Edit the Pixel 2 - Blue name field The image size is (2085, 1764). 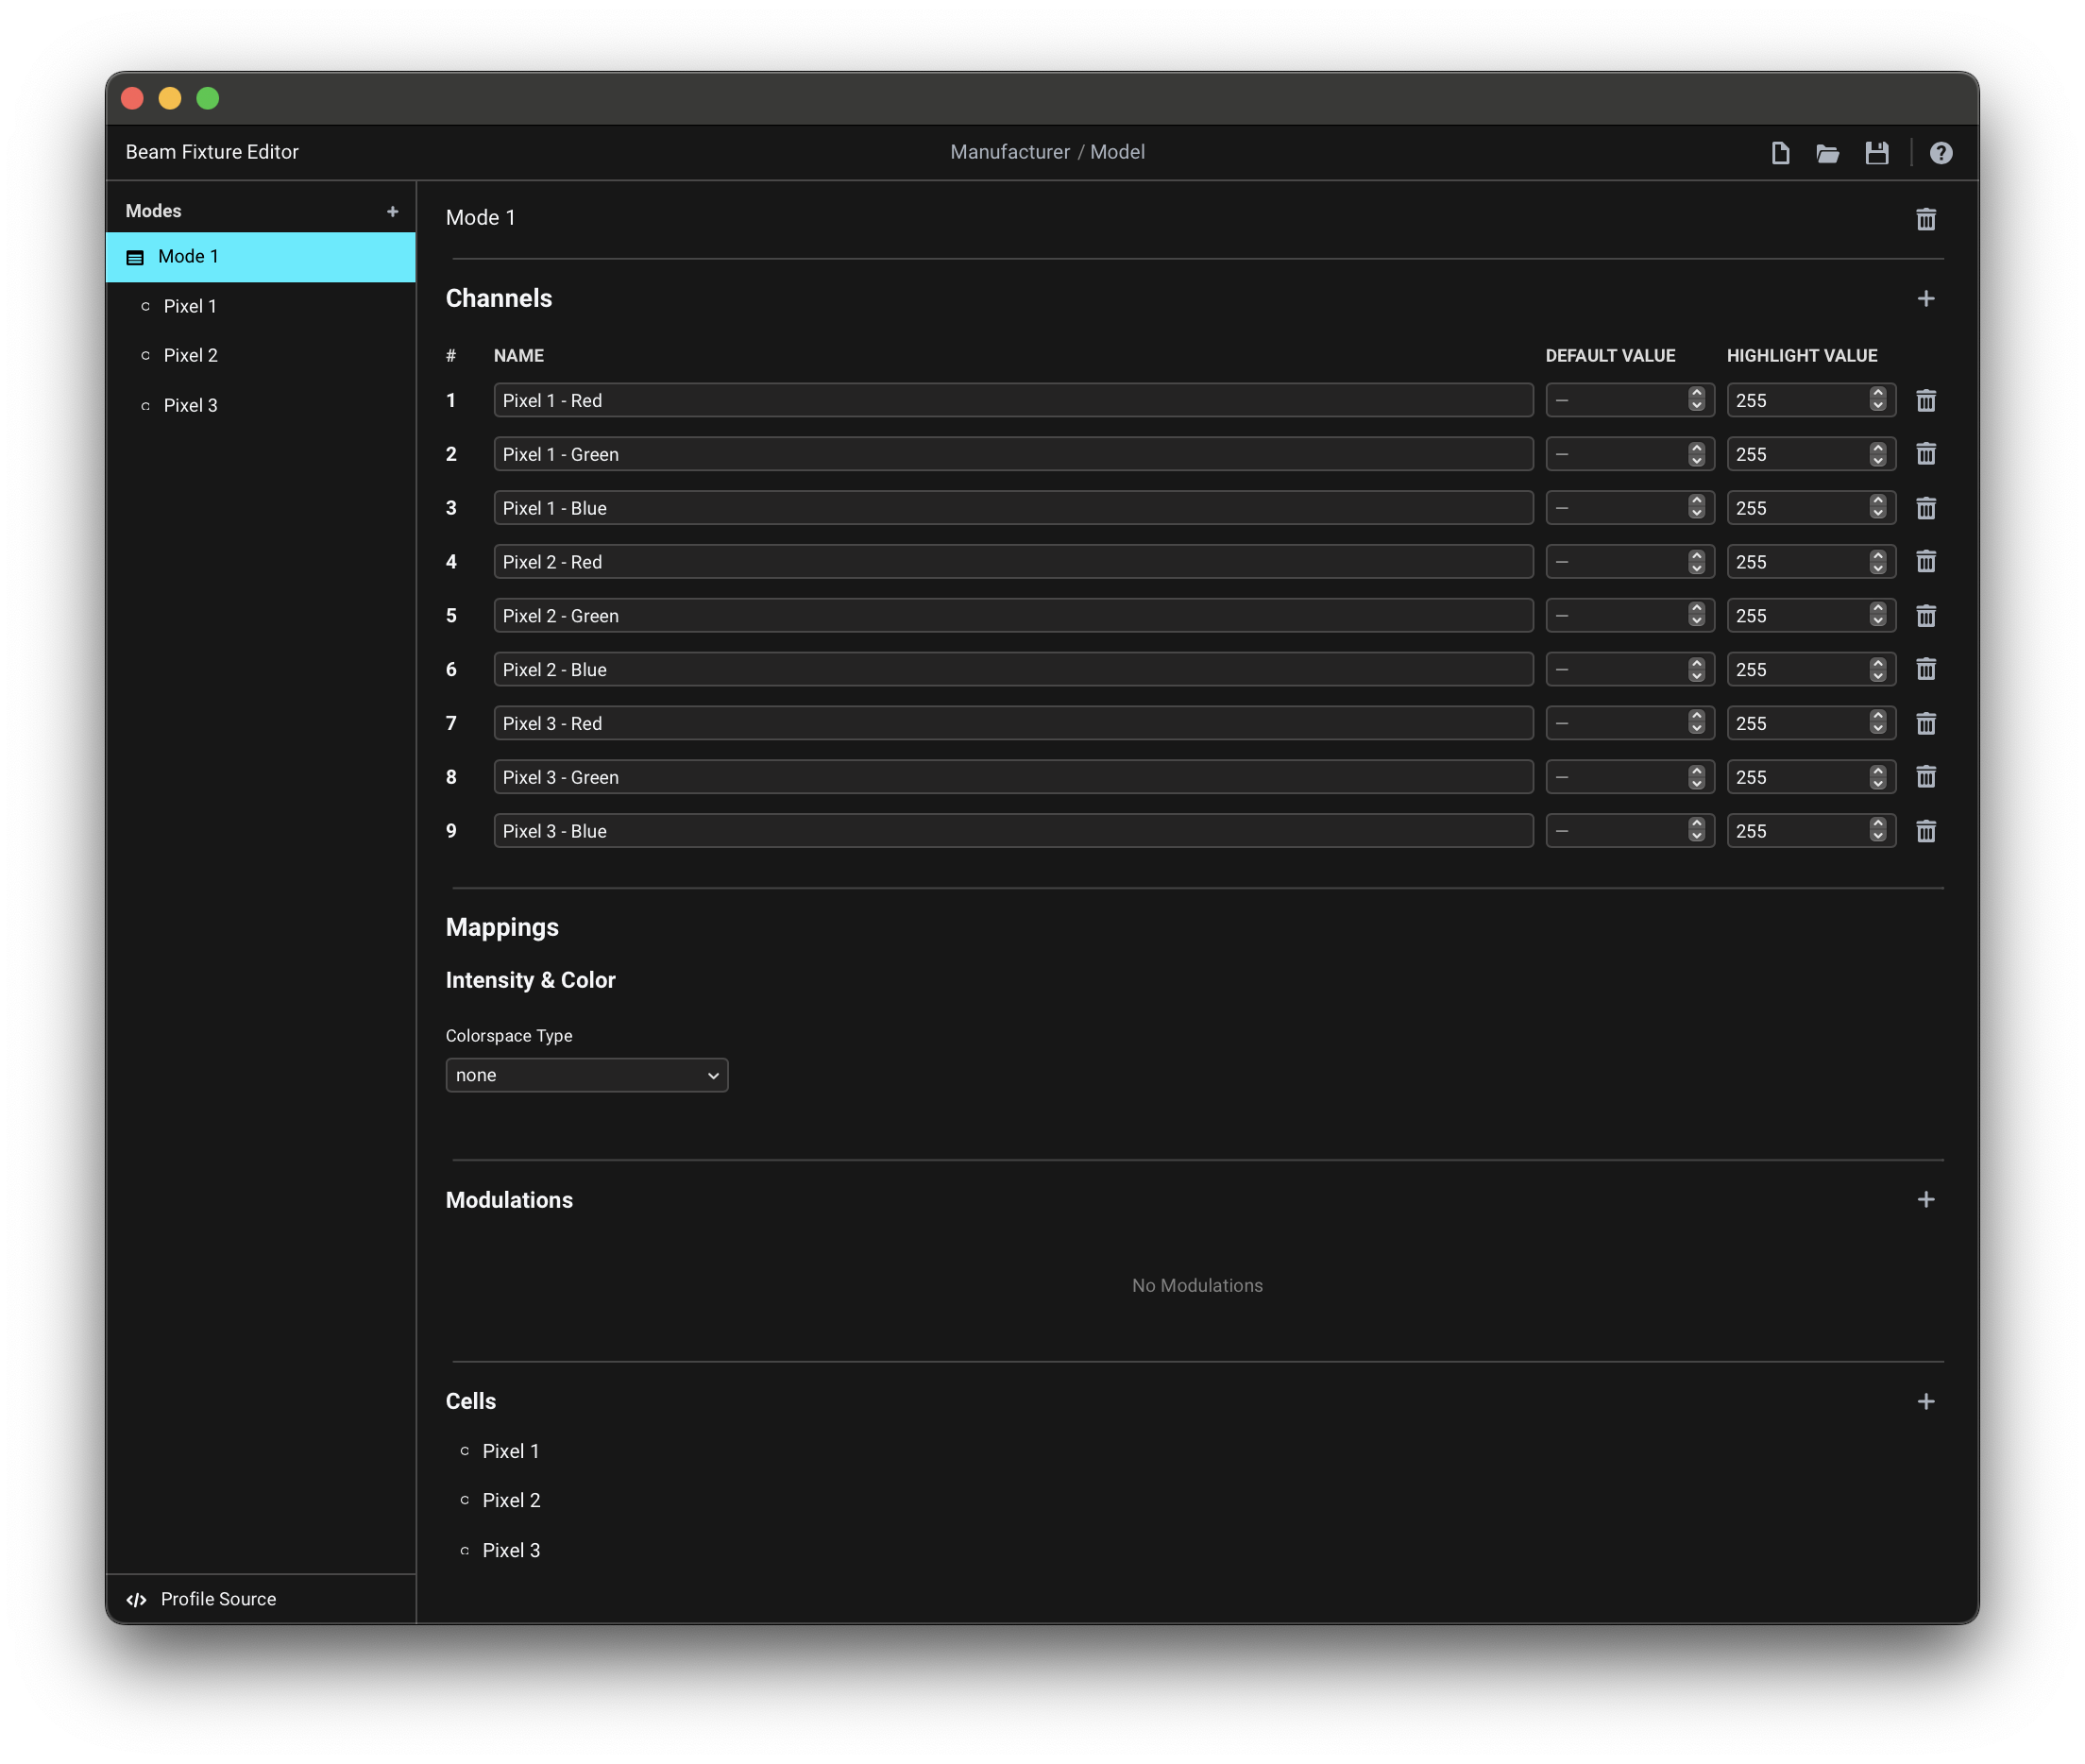point(1013,669)
